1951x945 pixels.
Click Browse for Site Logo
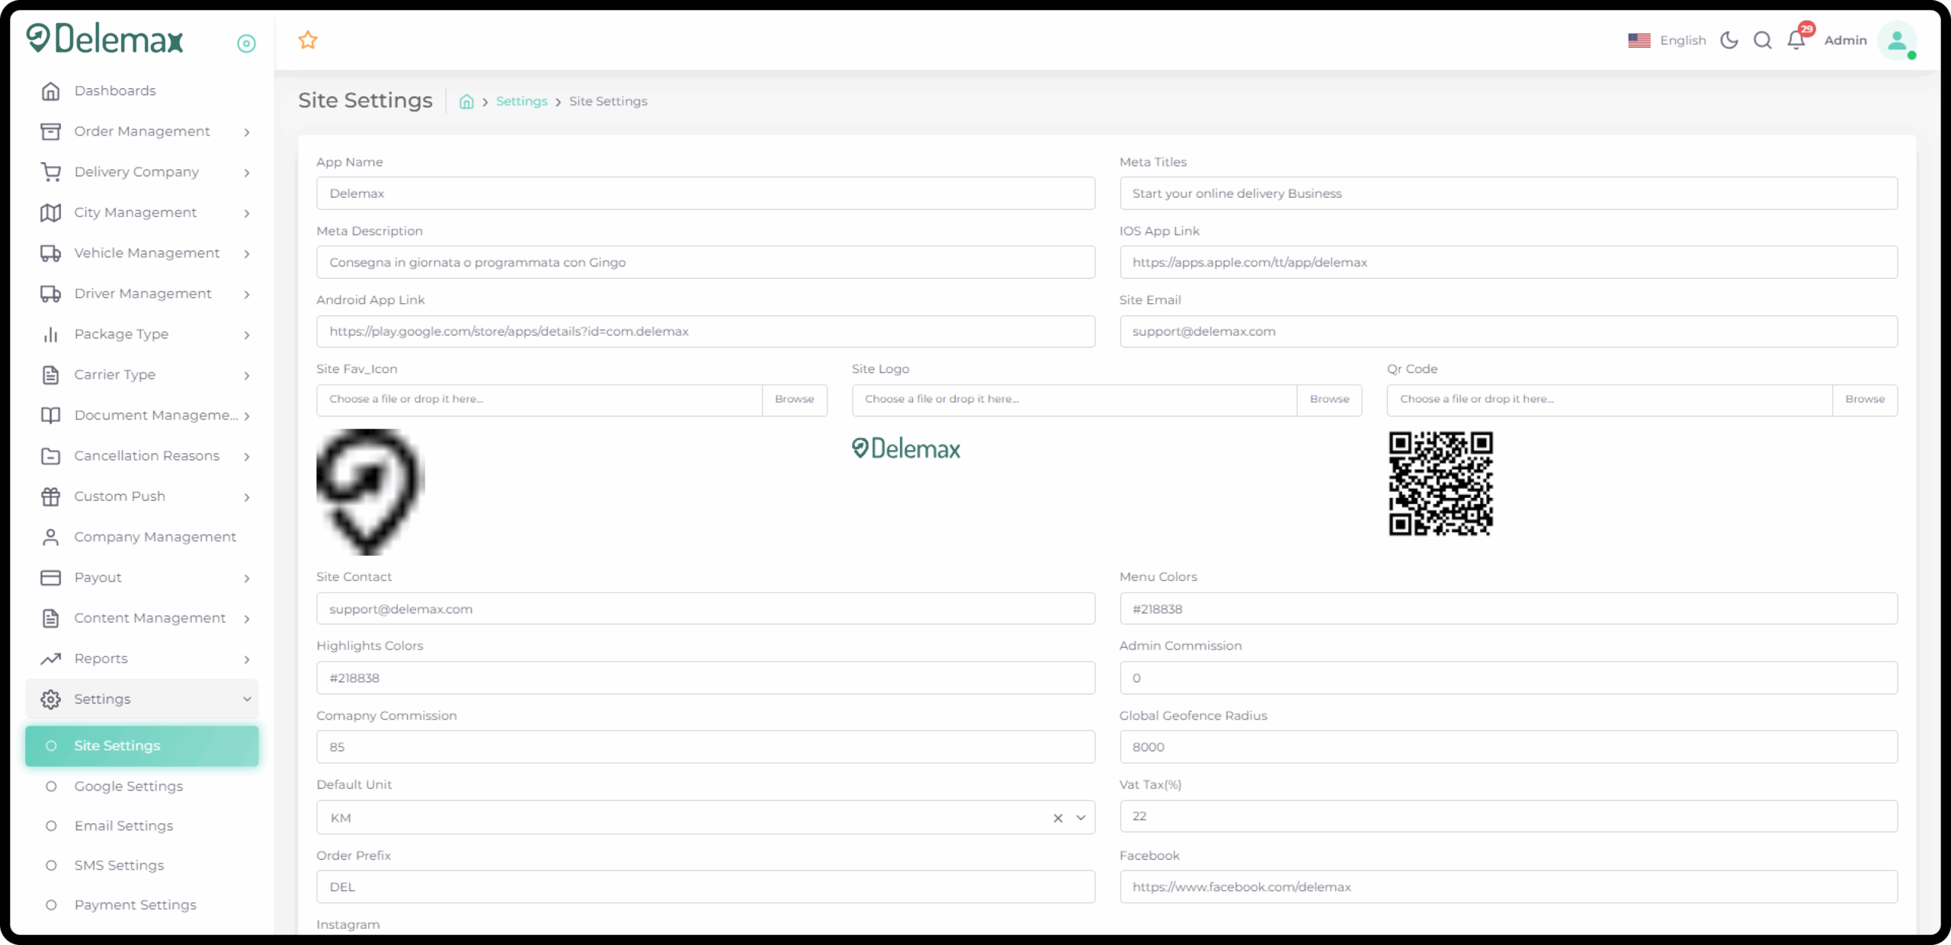(1329, 399)
